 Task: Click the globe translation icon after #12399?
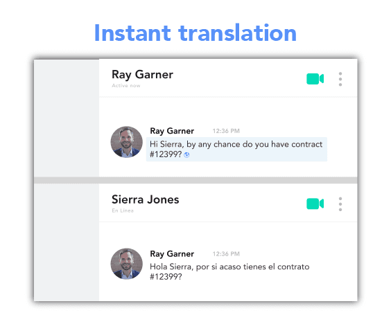click(x=186, y=155)
